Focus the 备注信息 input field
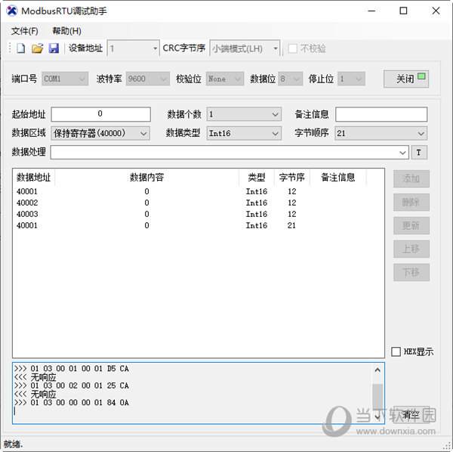This screenshot has height=452, width=453. tap(381, 114)
